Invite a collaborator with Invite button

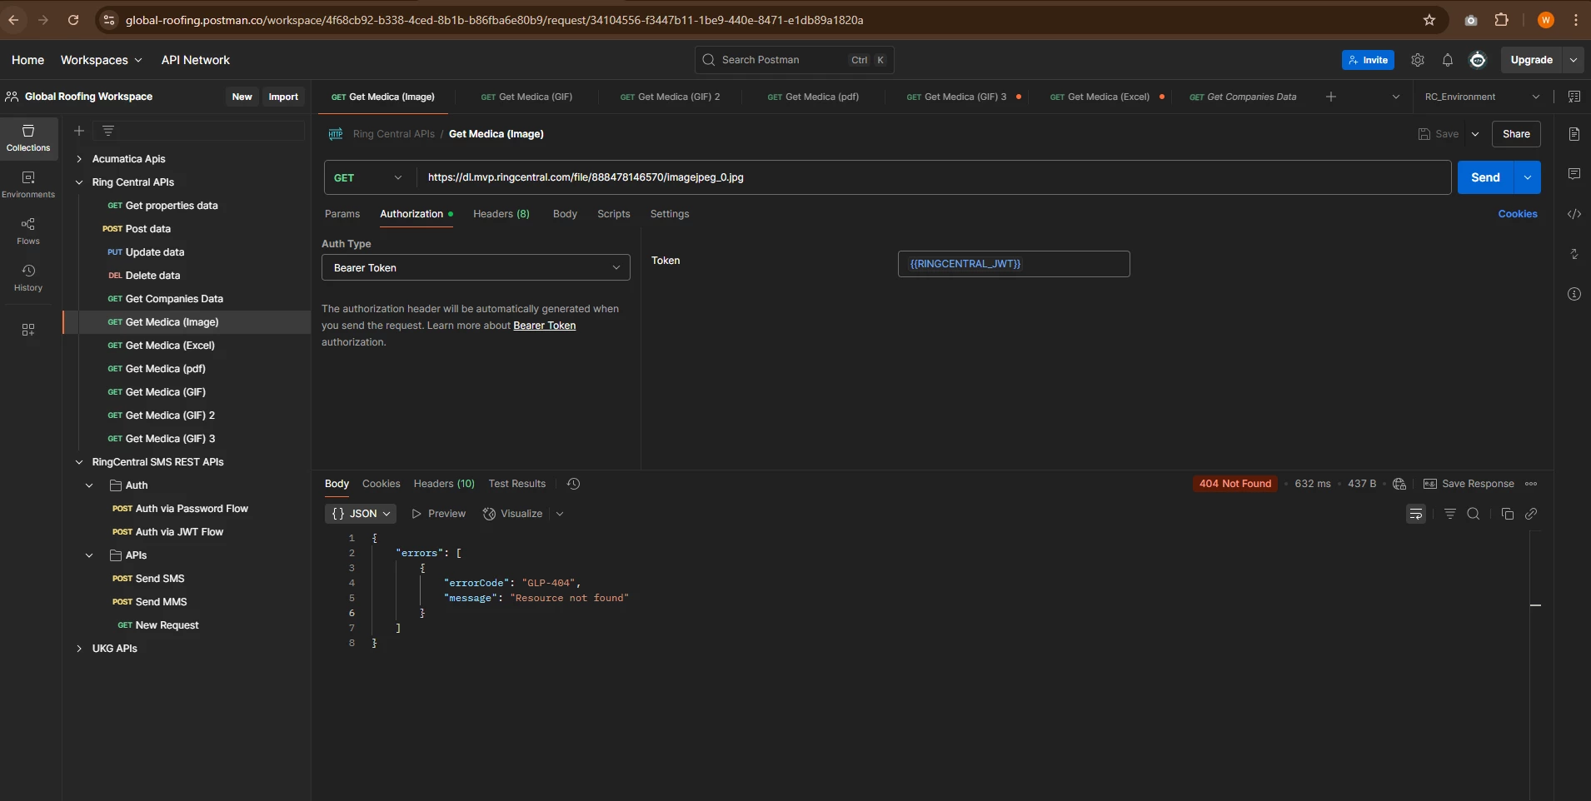(x=1368, y=60)
